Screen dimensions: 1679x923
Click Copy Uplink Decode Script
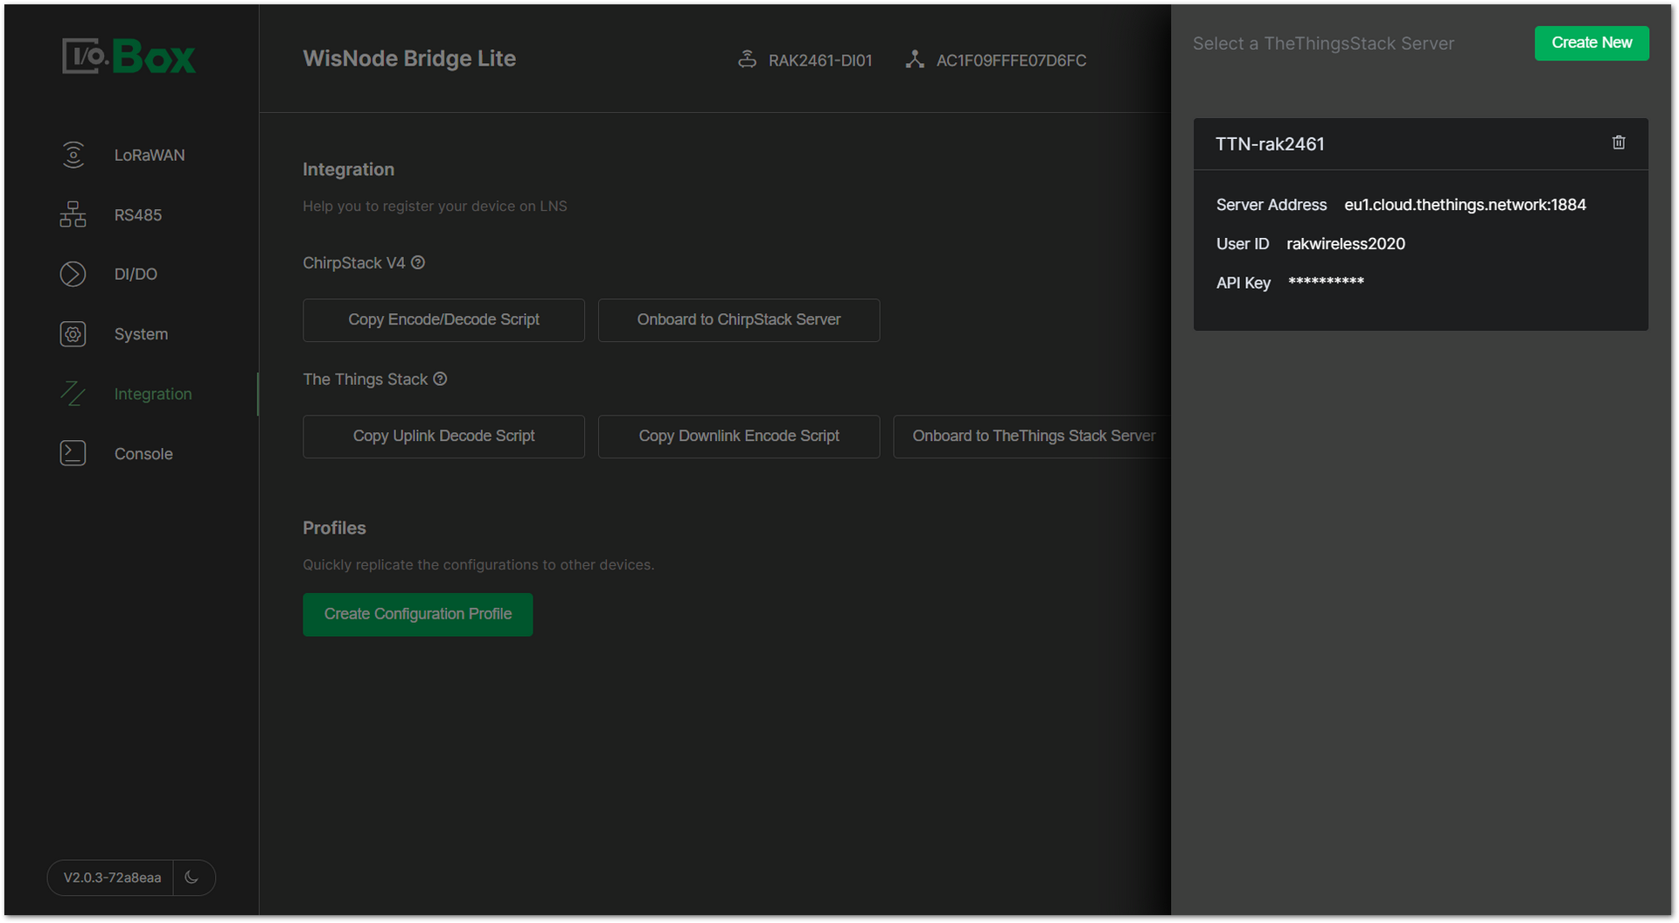[443, 437]
